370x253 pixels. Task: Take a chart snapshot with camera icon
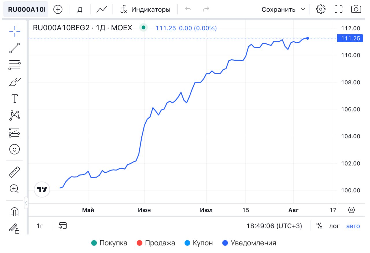click(x=356, y=9)
